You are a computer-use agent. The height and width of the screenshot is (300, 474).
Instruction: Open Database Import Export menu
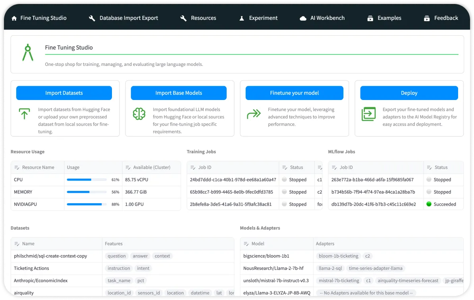123,18
